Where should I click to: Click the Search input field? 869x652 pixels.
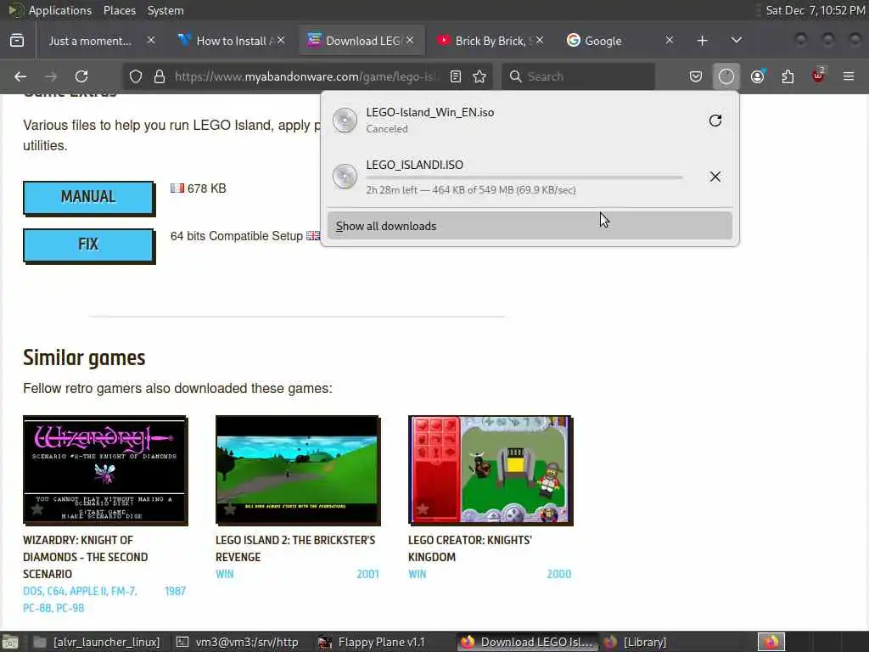(578, 76)
